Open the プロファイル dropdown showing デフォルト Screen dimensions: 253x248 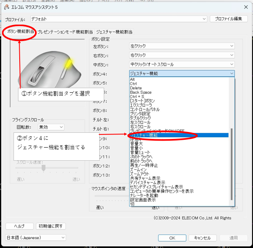119,19
